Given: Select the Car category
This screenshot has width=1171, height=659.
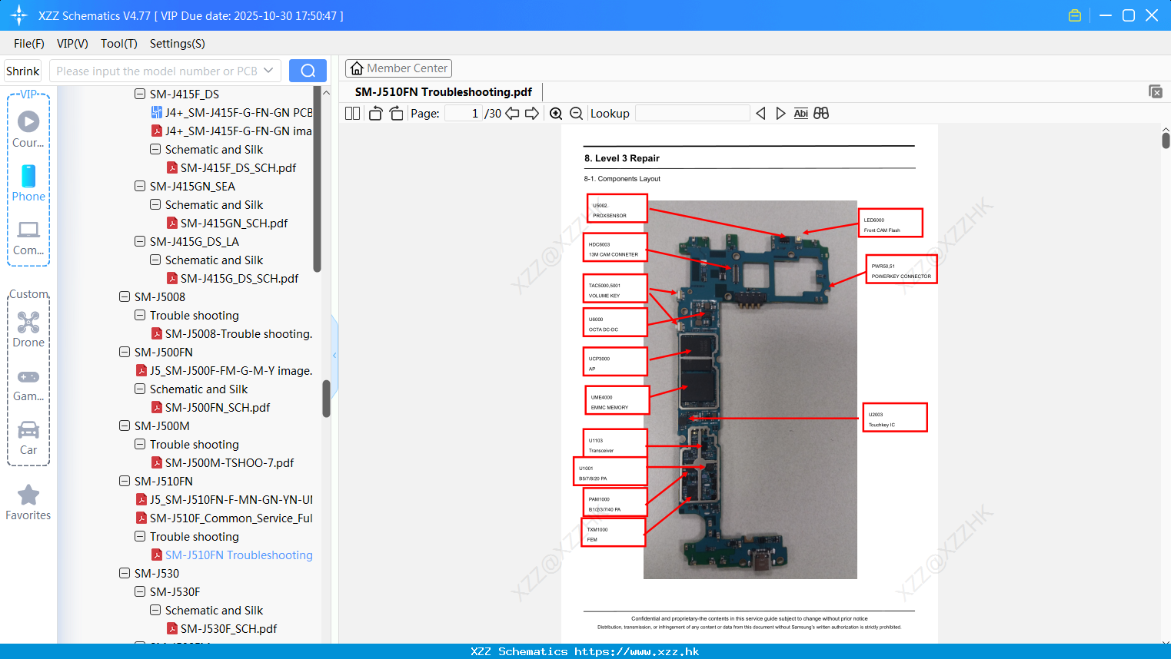Looking at the screenshot, I should (28, 438).
